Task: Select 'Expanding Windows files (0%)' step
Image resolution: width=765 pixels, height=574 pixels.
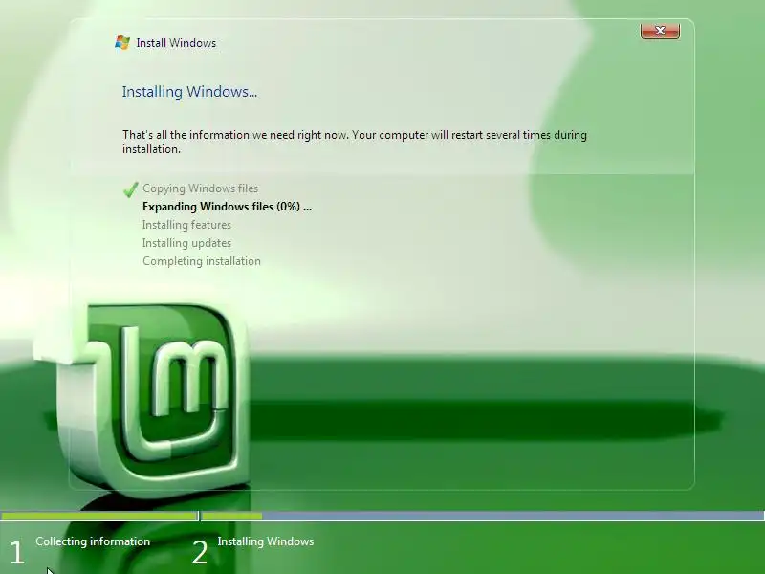Action: tap(227, 207)
